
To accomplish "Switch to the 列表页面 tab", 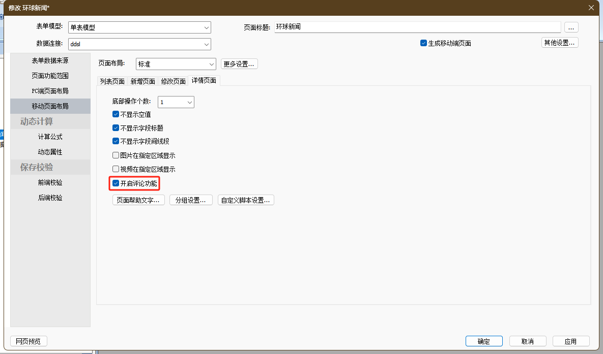I will (x=112, y=81).
